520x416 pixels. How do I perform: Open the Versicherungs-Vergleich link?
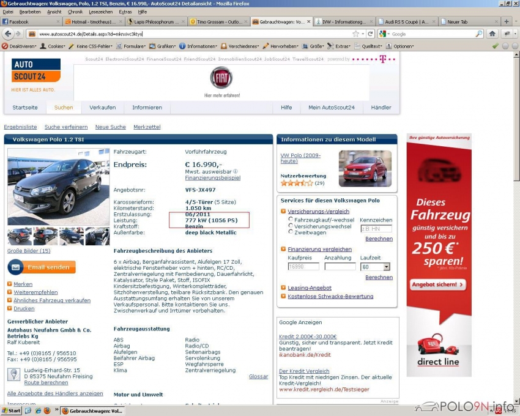coord(318,212)
